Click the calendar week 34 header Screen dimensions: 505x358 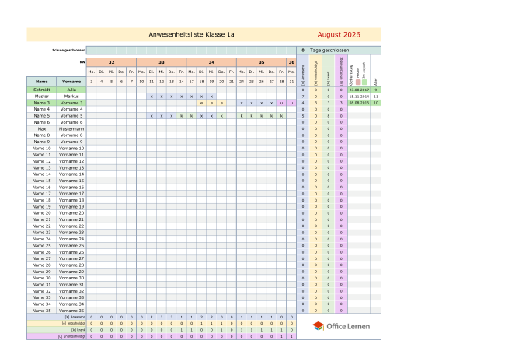(211, 62)
